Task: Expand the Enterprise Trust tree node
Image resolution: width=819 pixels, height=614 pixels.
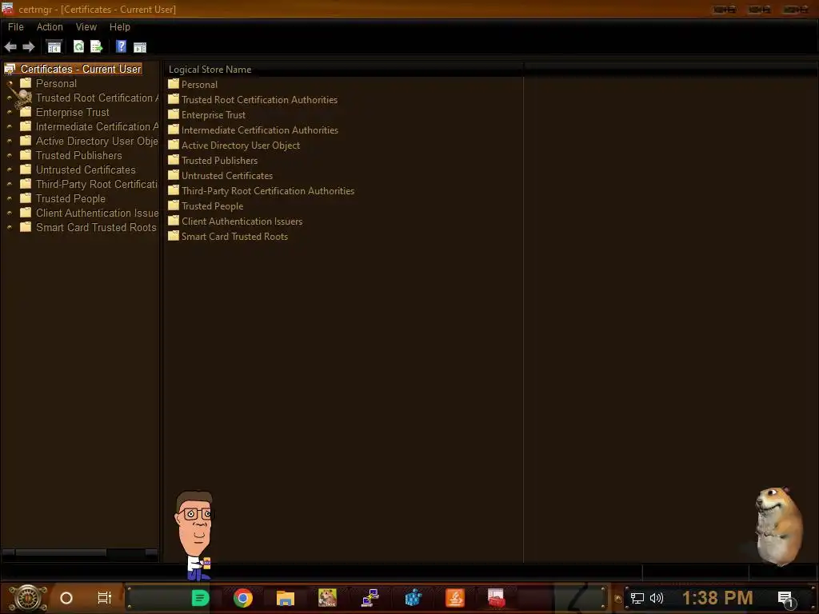Action: click(x=10, y=112)
